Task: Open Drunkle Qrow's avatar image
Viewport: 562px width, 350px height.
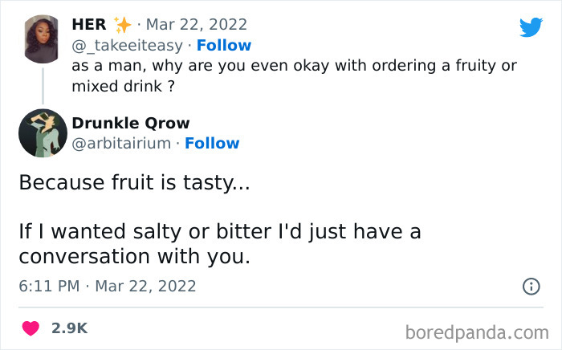Action: click(x=43, y=133)
